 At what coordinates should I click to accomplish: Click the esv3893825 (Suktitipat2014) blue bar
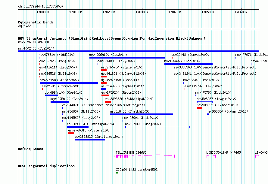click(90, 140)
